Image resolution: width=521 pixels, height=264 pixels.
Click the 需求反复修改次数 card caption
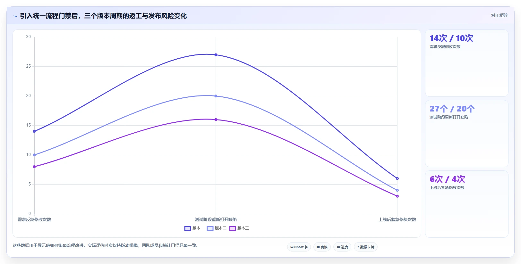445,47
